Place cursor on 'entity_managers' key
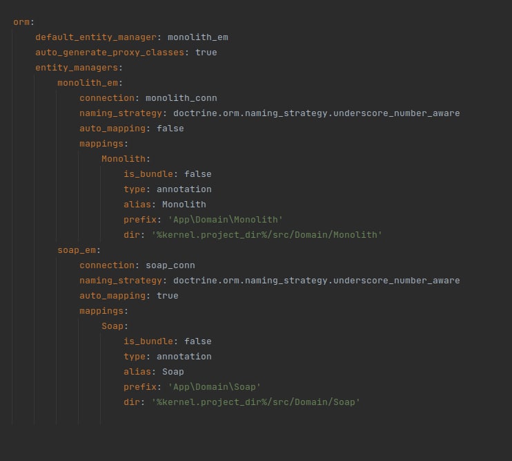Screen dimensions: 512x461 [77, 68]
